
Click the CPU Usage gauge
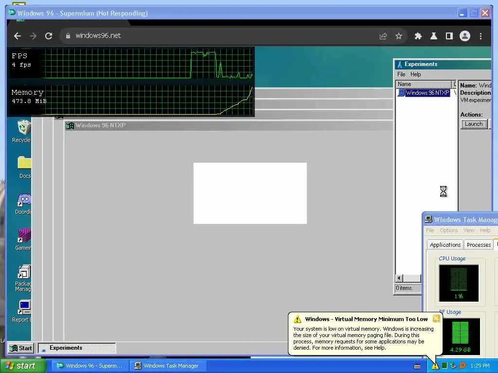(459, 283)
